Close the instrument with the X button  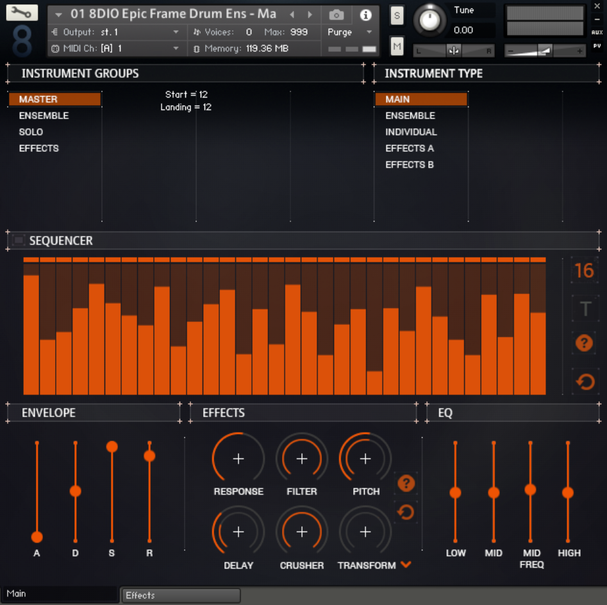point(597,6)
